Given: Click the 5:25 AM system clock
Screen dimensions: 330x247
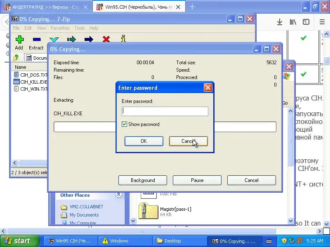Looking at the screenshot, I should pos(315,241).
